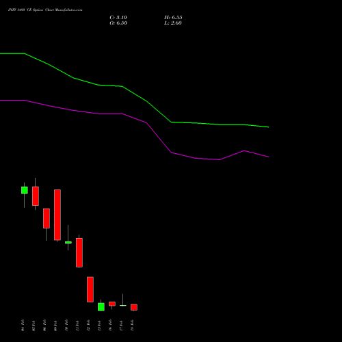Select the red candle for 06 Feb

pyautogui.click(x=47, y=218)
